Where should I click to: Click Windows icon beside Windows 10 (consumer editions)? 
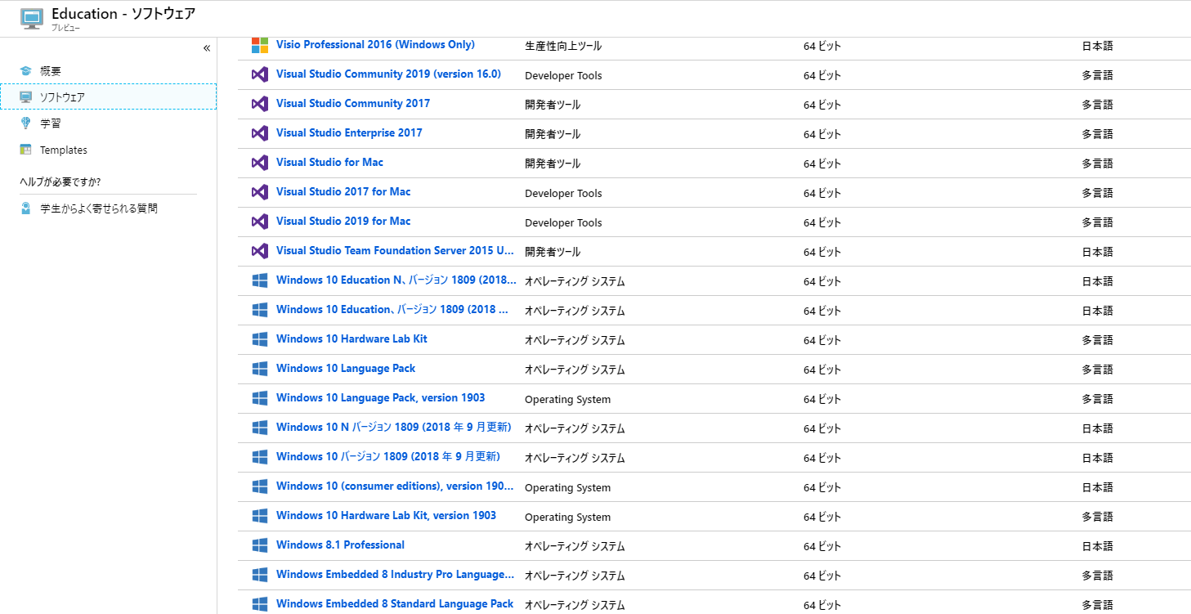(260, 486)
